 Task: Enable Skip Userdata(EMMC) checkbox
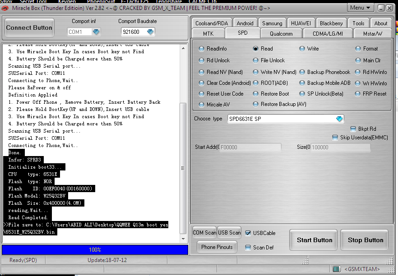tap(335, 138)
